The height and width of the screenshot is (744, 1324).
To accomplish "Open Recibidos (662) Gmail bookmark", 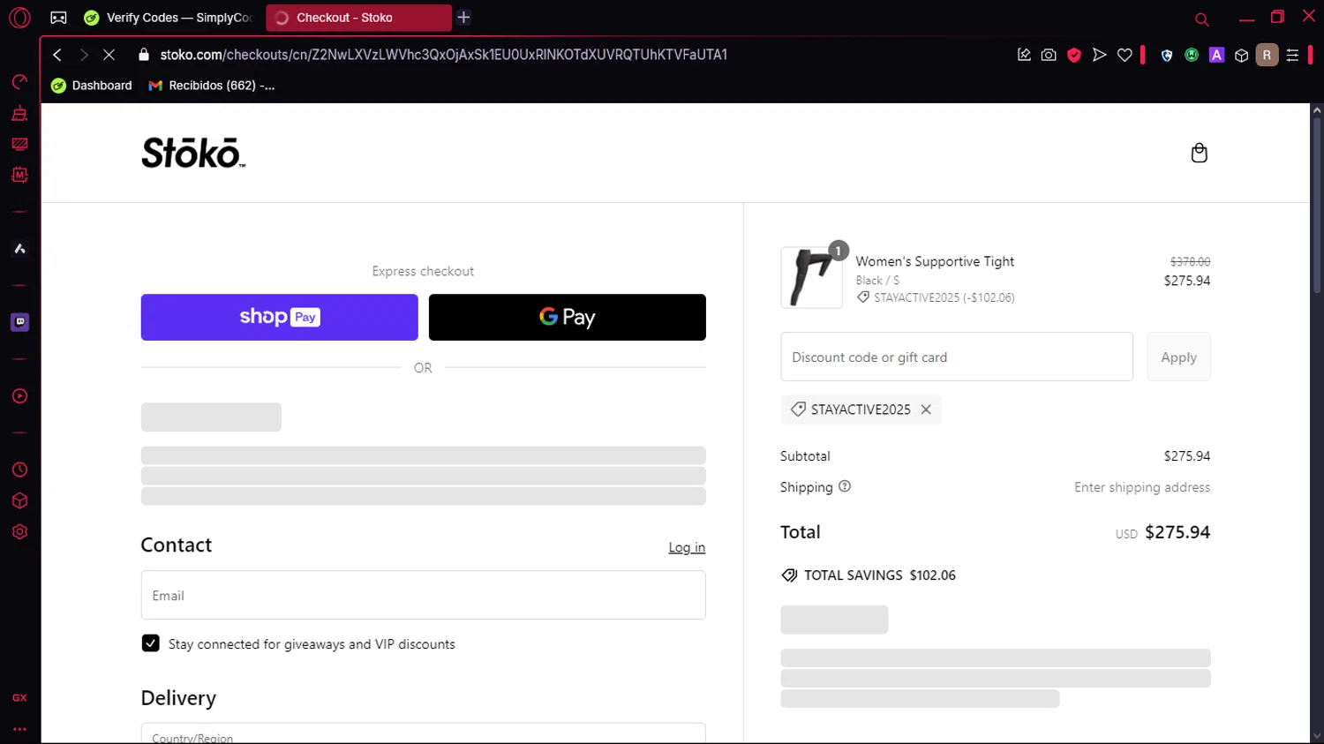I will [x=212, y=86].
